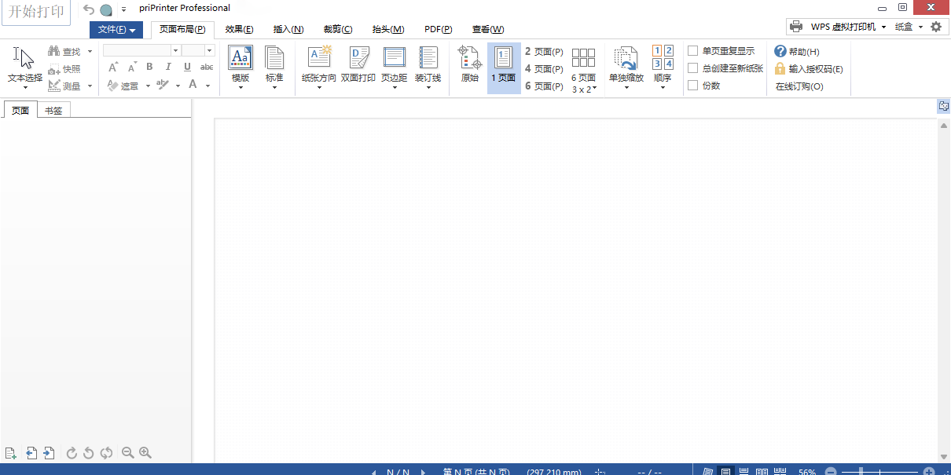
Task: Toggle strikethrough abc formatting
Action: (207, 68)
